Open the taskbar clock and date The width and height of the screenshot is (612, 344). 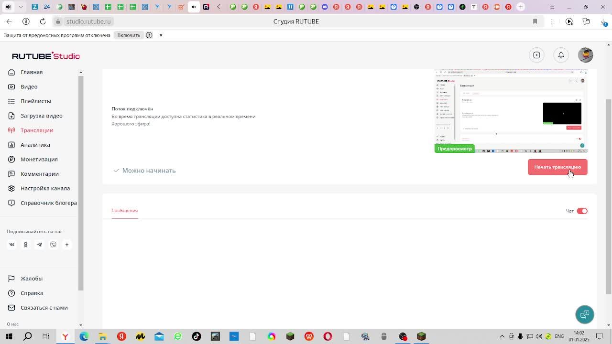[x=579, y=336]
